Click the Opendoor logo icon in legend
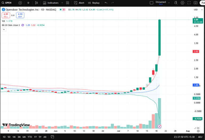Viewport: 205px width, 140px height. click(3, 10)
